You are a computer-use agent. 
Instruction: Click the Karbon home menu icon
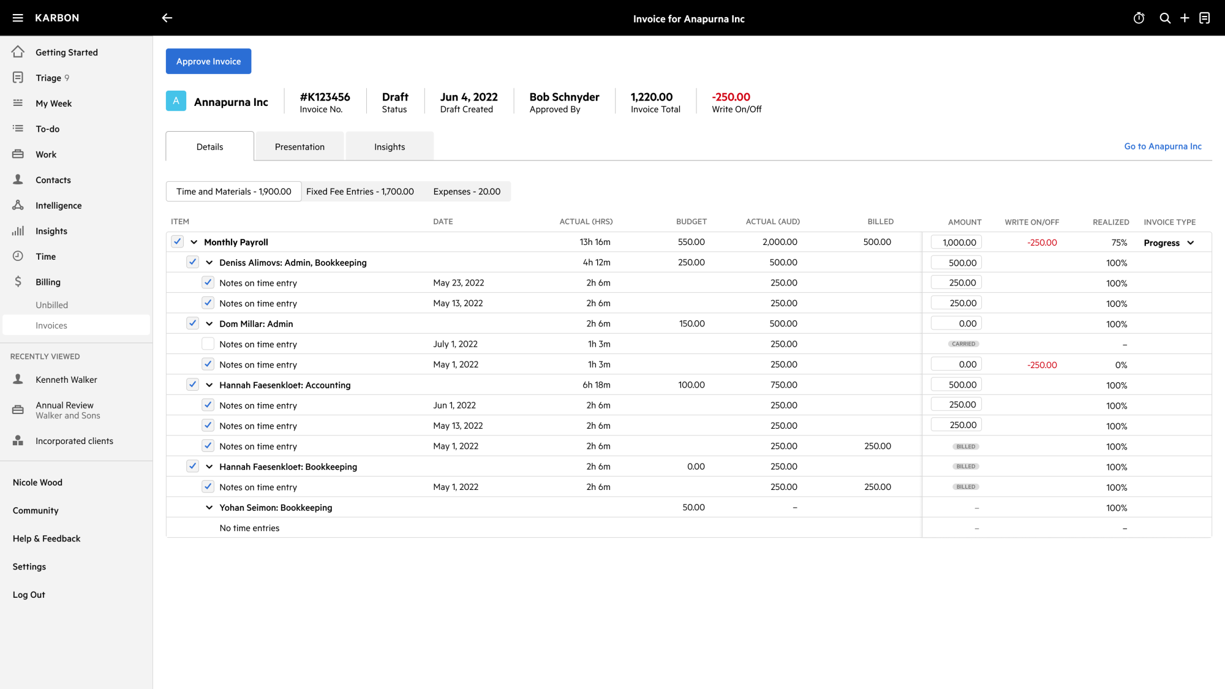coord(18,18)
